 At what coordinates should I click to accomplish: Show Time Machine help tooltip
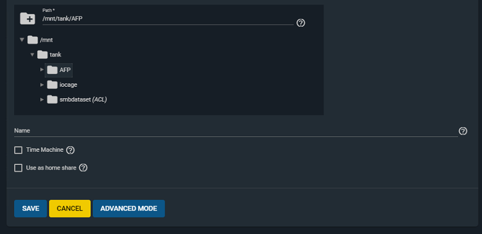(71, 150)
